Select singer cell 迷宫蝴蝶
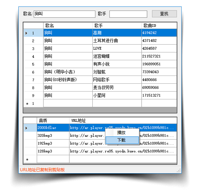This screenshot has width=198, height=195. click(117, 56)
